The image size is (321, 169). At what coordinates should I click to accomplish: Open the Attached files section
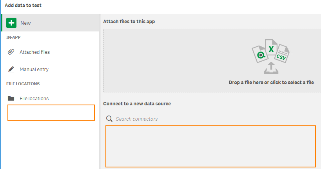click(34, 52)
